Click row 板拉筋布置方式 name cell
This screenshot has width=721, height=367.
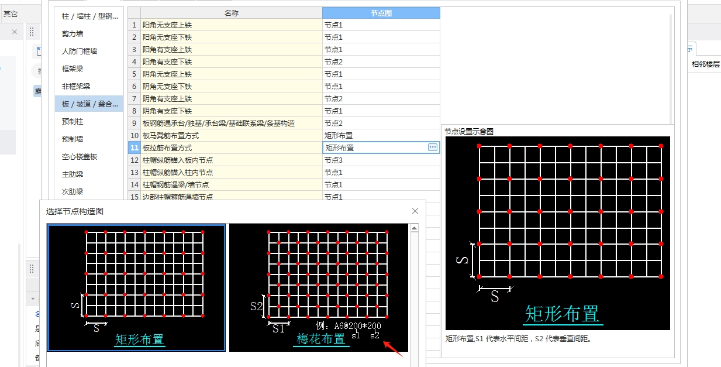click(x=232, y=148)
